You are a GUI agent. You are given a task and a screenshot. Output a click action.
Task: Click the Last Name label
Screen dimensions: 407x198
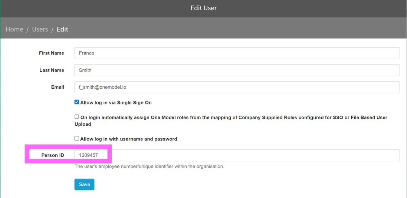click(52, 70)
